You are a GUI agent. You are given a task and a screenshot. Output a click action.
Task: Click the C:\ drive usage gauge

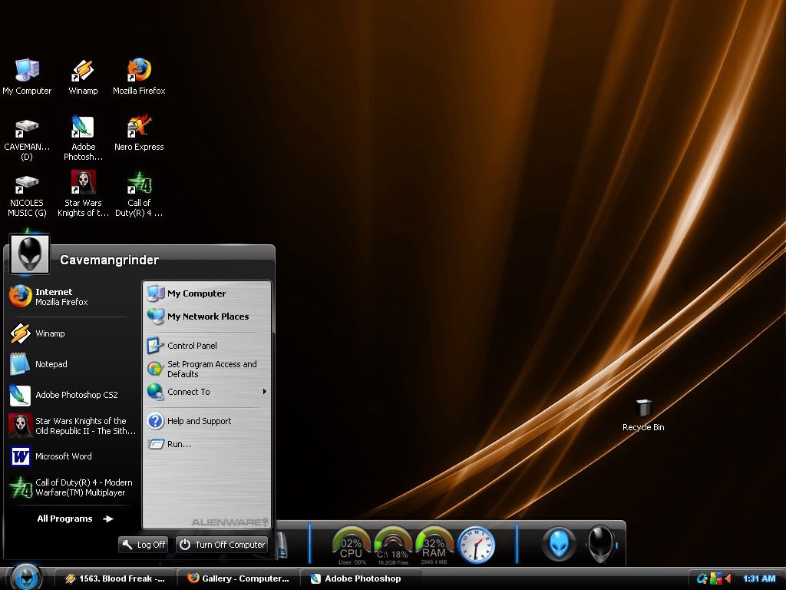point(392,545)
